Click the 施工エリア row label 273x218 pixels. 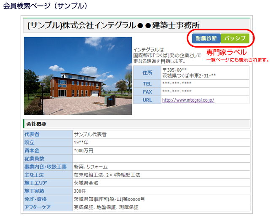(48, 183)
